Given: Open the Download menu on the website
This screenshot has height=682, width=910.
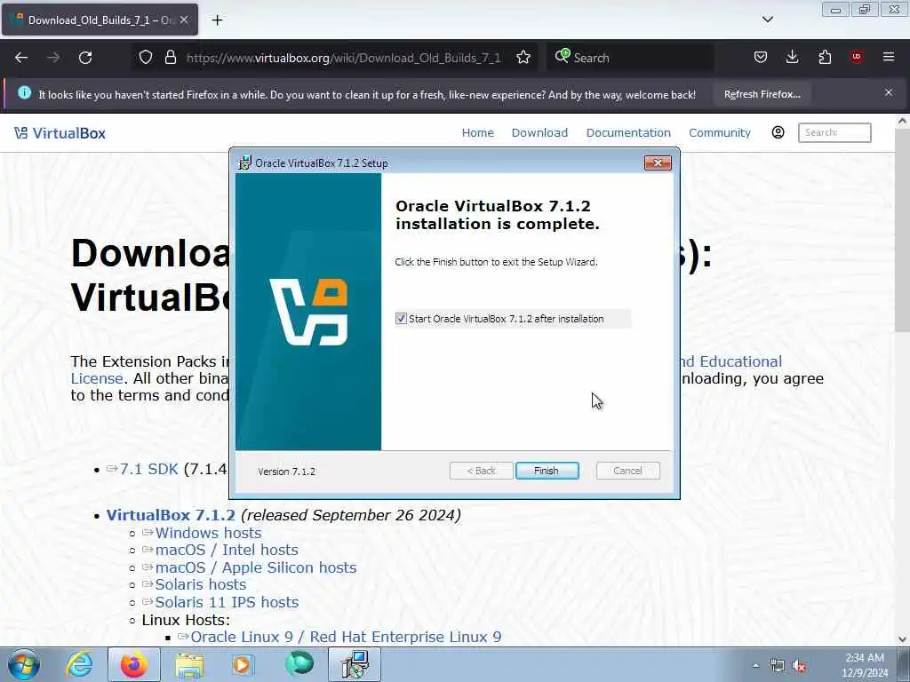Looking at the screenshot, I should pos(539,133).
